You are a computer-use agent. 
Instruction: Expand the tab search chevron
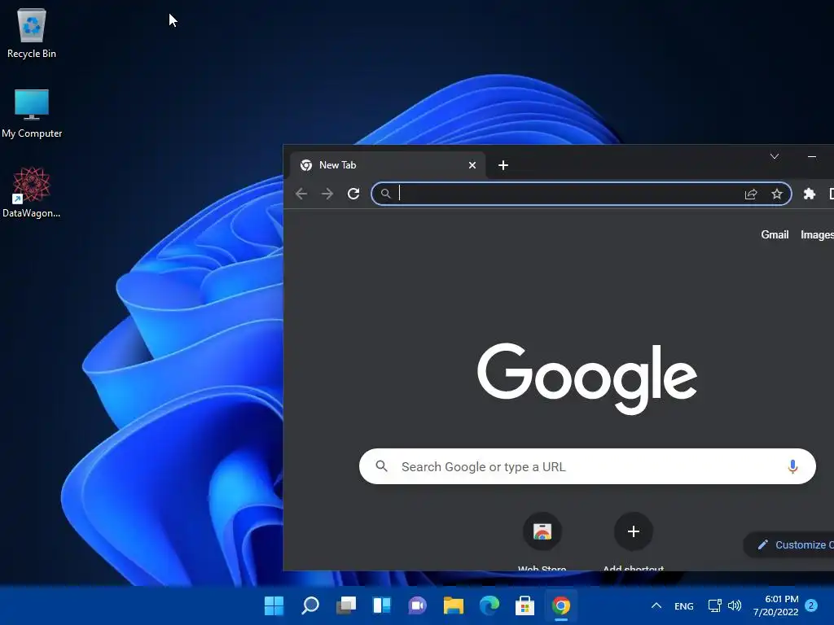(x=775, y=156)
